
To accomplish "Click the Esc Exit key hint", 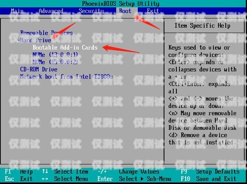I will (x=19, y=179).
